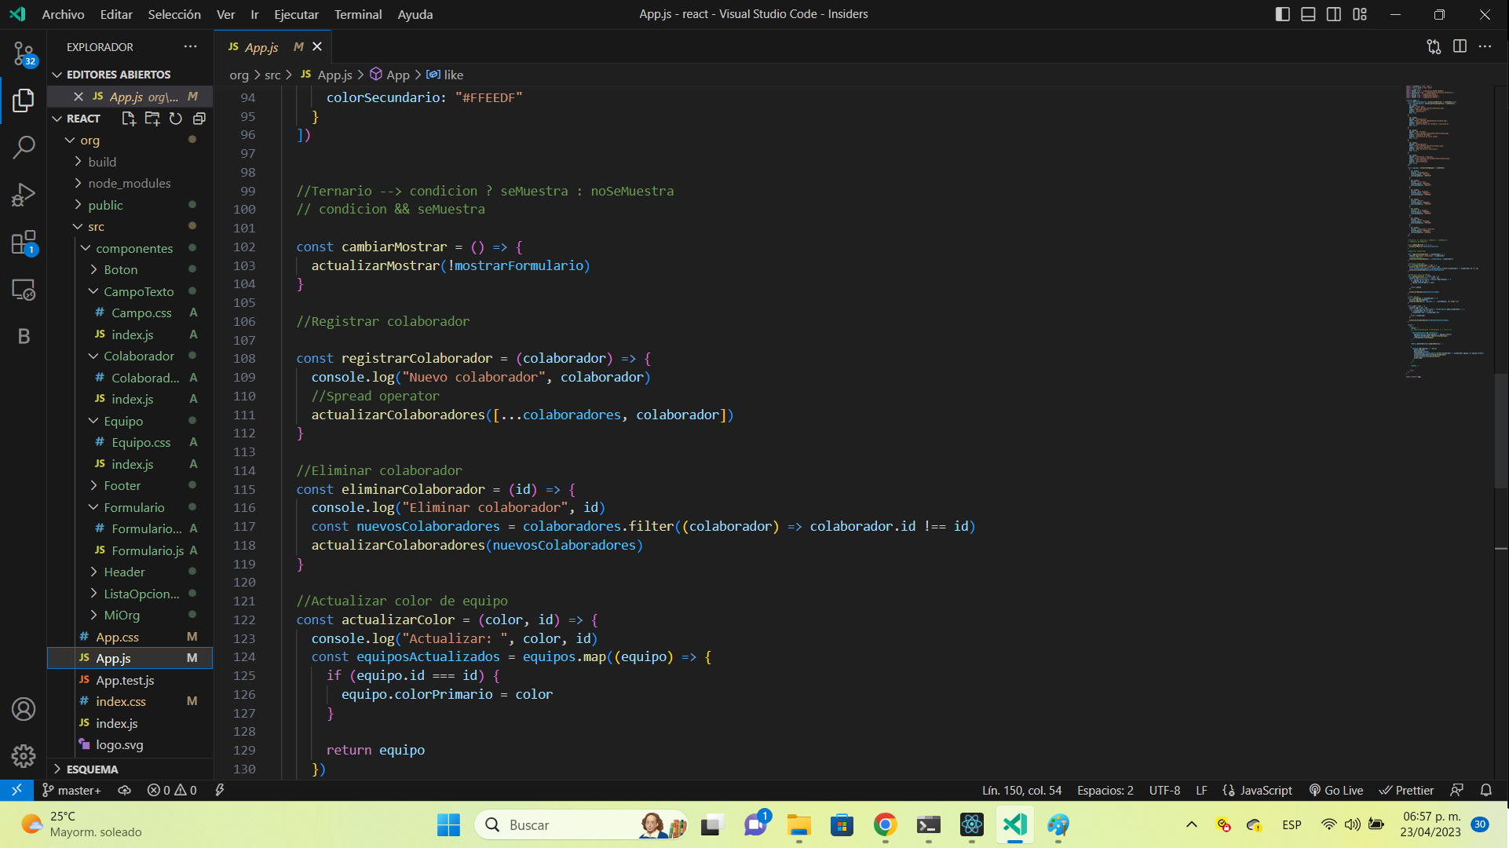Open Remote Explorer activity bar icon
Image resolution: width=1509 pixels, height=848 pixels.
tap(24, 290)
